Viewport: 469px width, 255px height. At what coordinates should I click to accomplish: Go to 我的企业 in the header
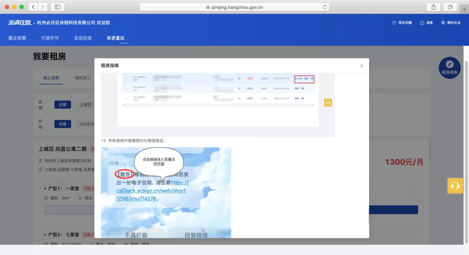coord(451,23)
